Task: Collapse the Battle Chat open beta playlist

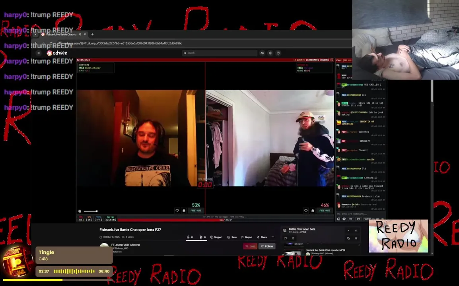Action: point(348,230)
